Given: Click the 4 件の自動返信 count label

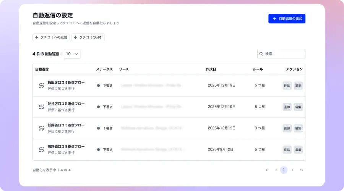Looking at the screenshot, I should click(x=46, y=54).
